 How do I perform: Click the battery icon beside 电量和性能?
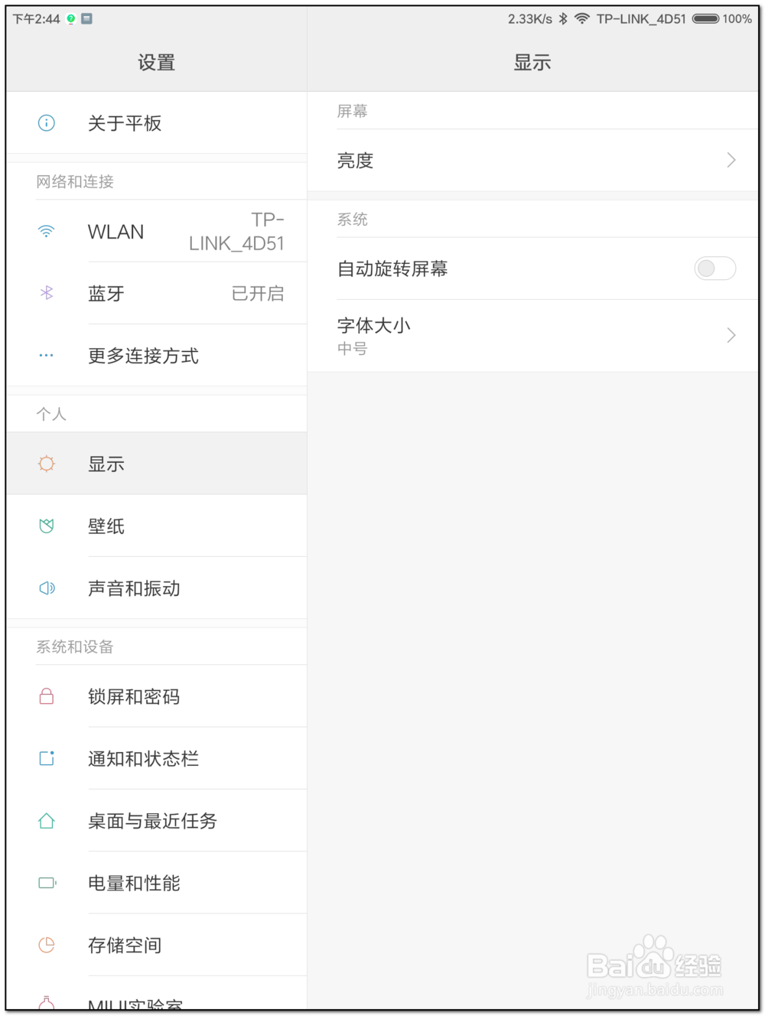point(47,882)
